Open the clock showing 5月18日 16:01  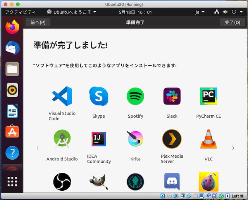135,12
